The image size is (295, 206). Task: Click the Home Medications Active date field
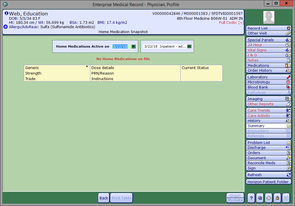tap(120, 46)
